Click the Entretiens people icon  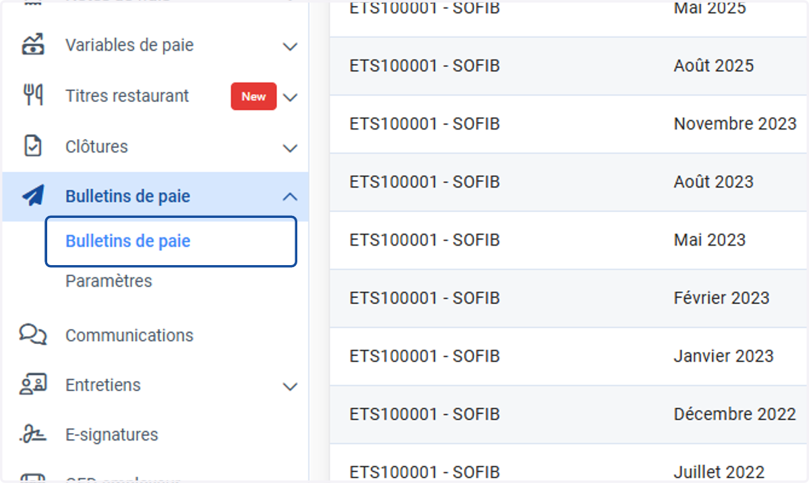click(33, 385)
